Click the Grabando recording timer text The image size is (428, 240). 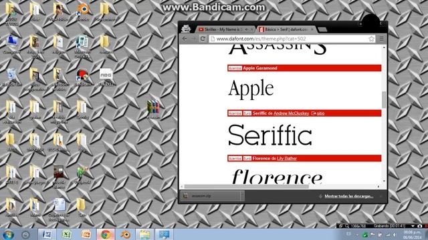(x=389, y=226)
